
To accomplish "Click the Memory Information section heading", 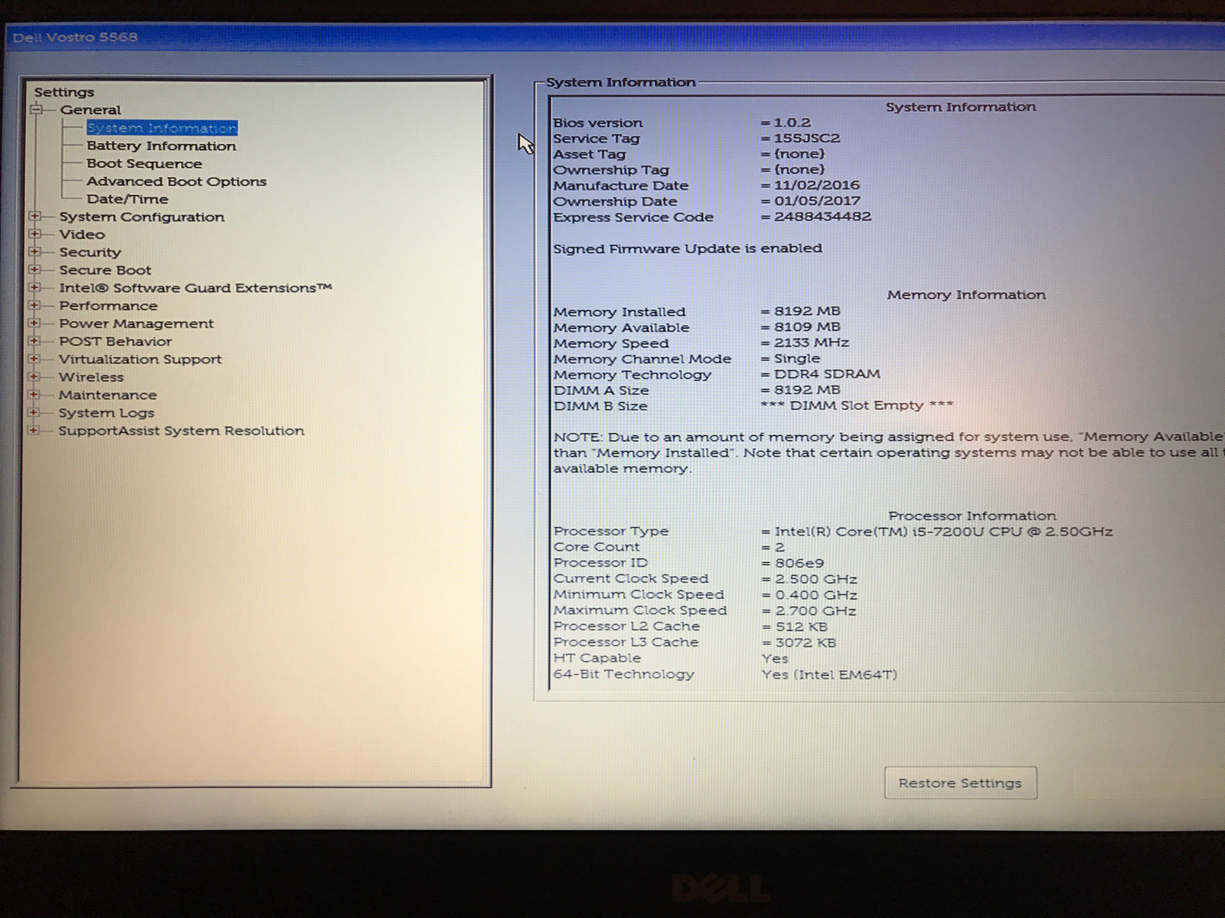I will 966,295.
